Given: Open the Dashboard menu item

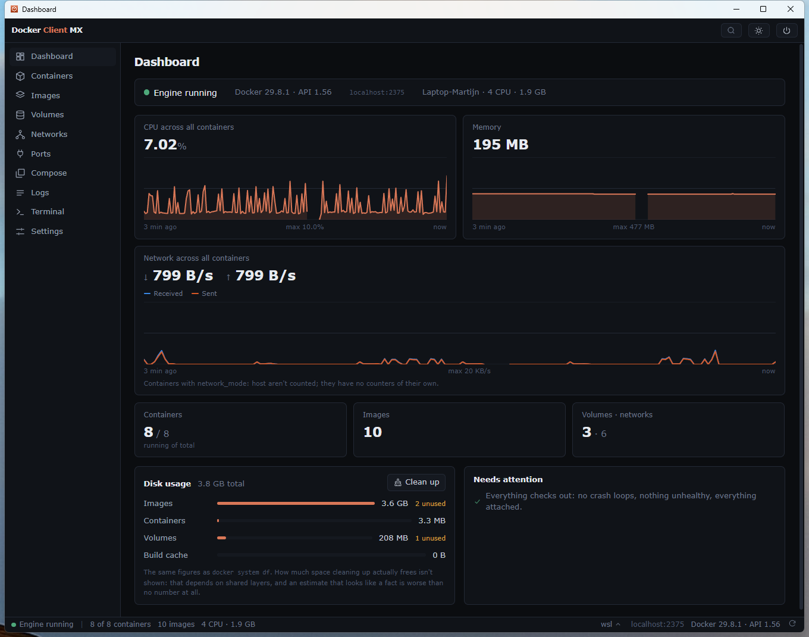Looking at the screenshot, I should click(x=62, y=57).
